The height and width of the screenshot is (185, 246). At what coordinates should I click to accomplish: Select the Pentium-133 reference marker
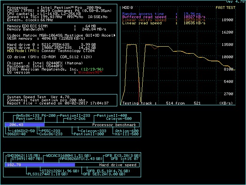point(29,119)
